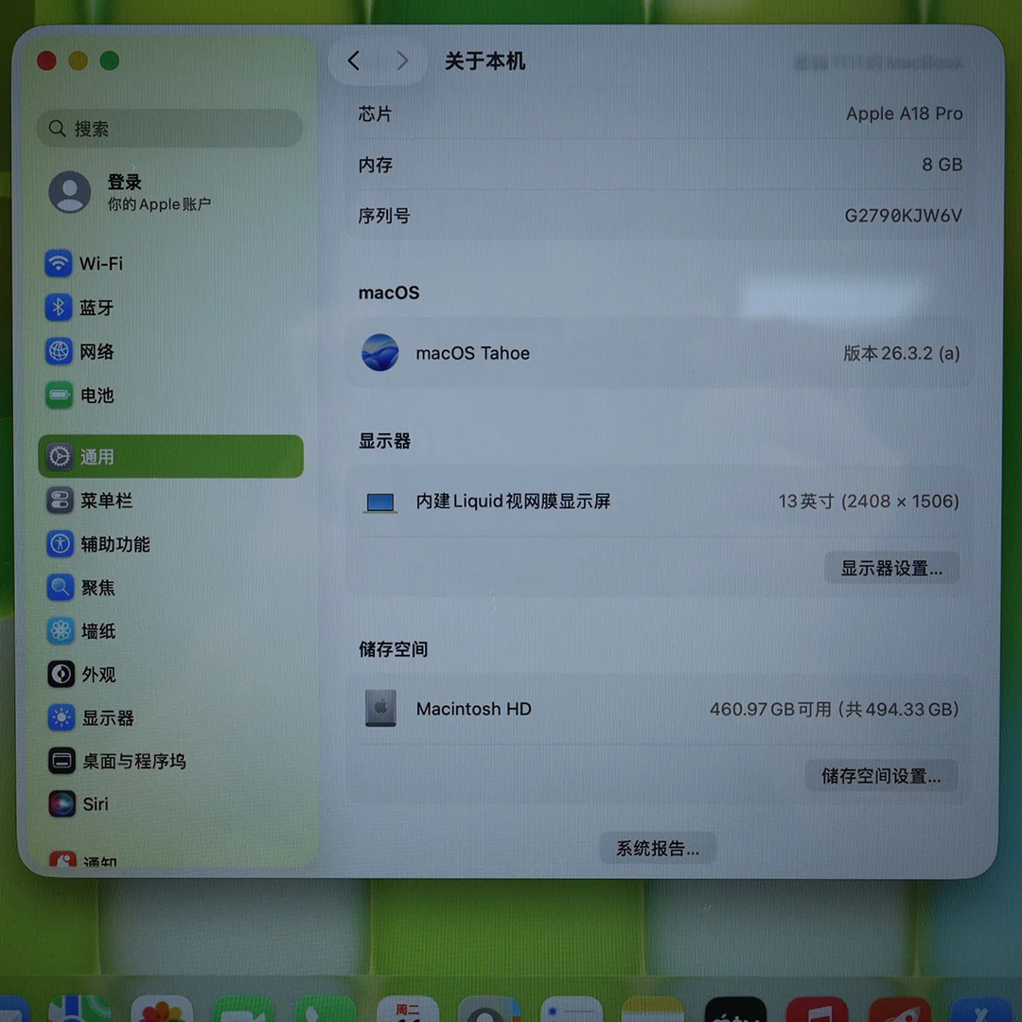Open Calendar from the Dock
This screenshot has height=1022, width=1022.
click(408, 1009)
